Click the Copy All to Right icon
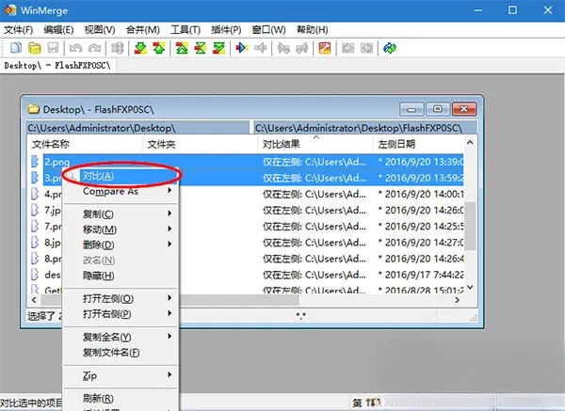Image resolution: width=565 pixels, height=411 pixels. point(347,48)
